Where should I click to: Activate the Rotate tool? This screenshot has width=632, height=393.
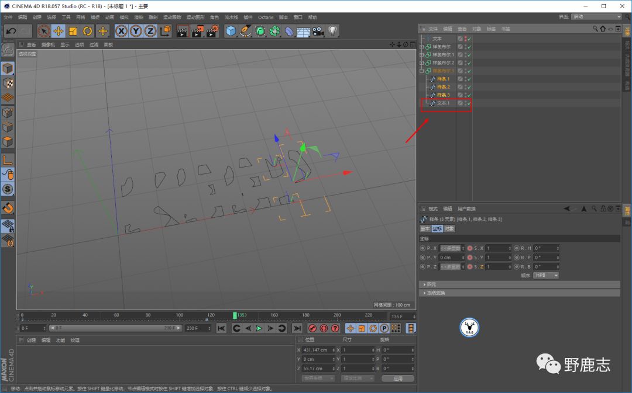pos(88,31)
